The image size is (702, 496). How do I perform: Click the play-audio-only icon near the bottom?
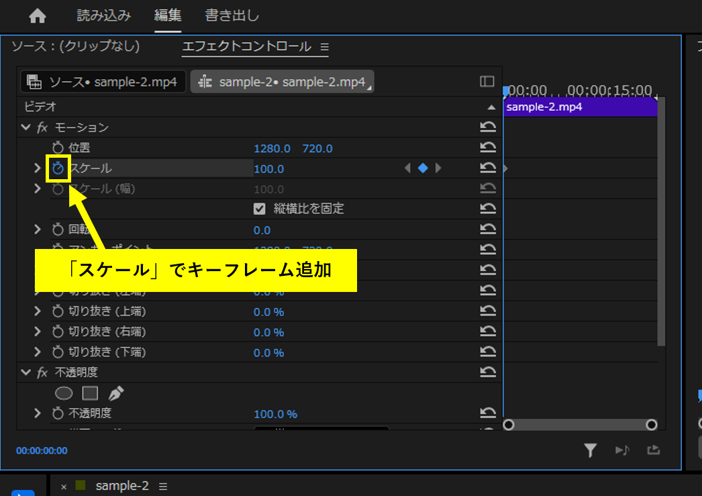click(x=621, y=450)
